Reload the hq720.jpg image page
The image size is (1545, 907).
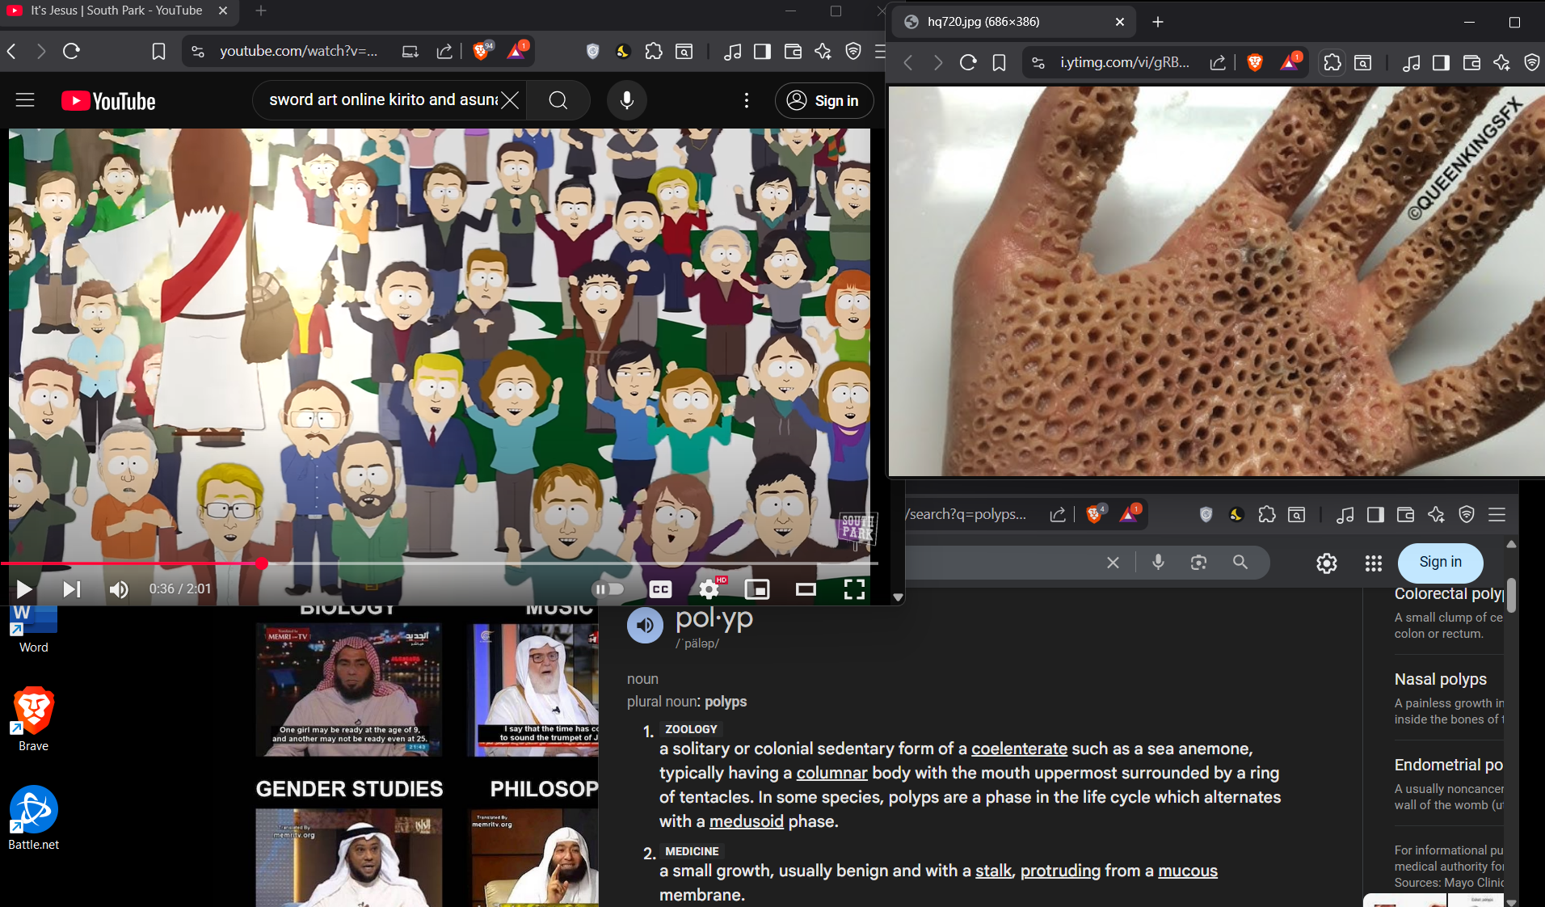[968, 62]
